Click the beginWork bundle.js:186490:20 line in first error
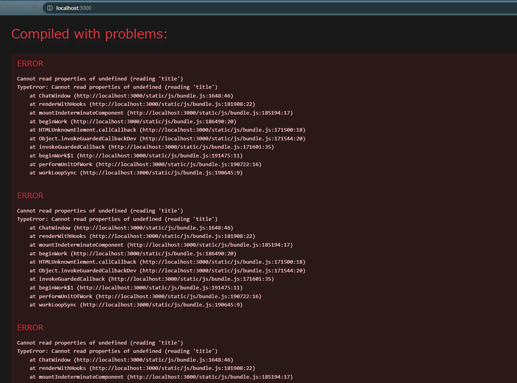This screenshot has width=517, height=383. [x=133, y=121]
